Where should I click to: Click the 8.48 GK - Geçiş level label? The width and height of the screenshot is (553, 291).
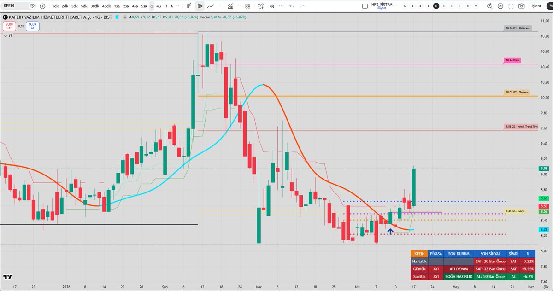(x=515, y=211)
